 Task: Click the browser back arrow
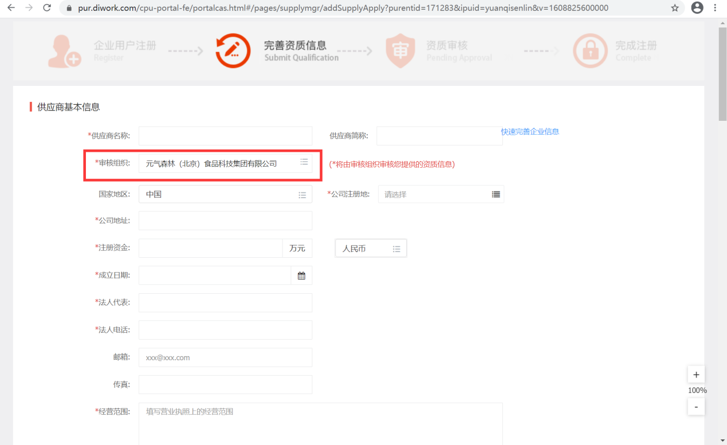coord(11,8)
